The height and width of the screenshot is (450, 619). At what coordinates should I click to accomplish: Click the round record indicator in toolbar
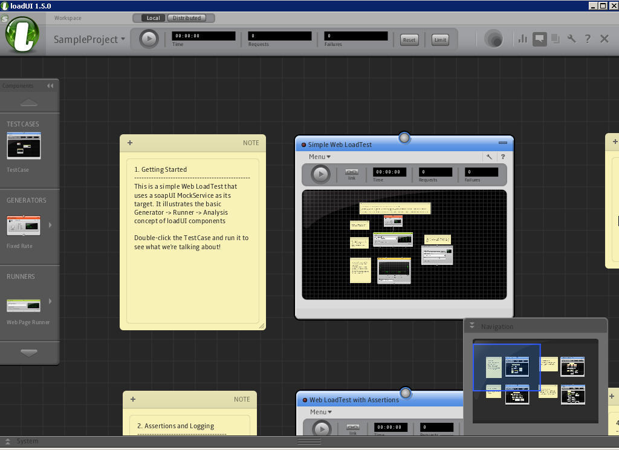point(493,39)
